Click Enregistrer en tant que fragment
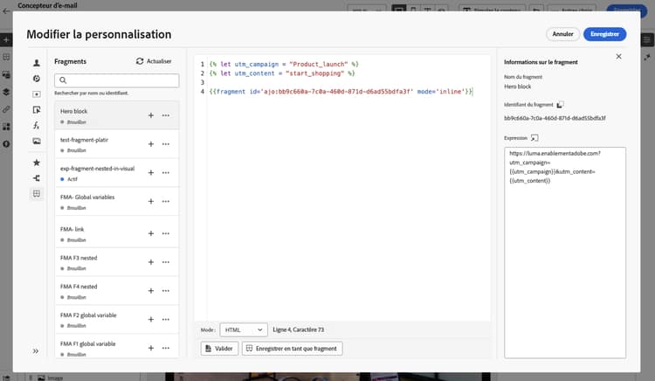Screen dimensions: 655x381 coord(292,349)
